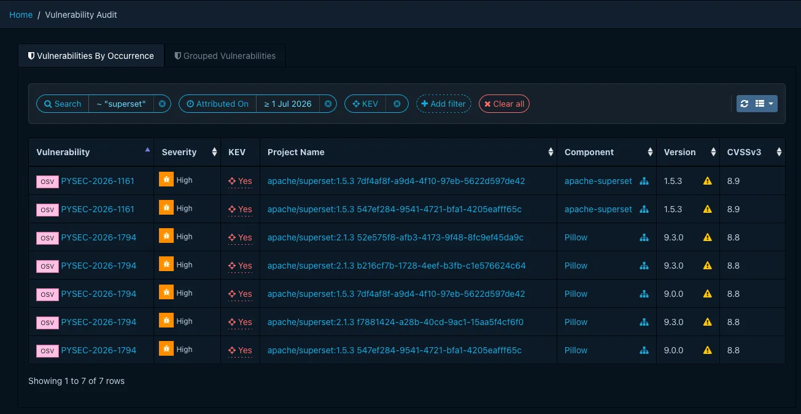Click the KEV filter label
The width and height of the screenshot is (801, 414).
pos(365,104)
